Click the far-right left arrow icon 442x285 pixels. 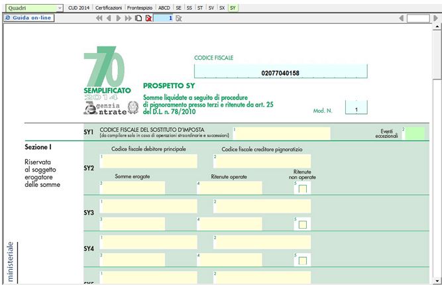402,19
